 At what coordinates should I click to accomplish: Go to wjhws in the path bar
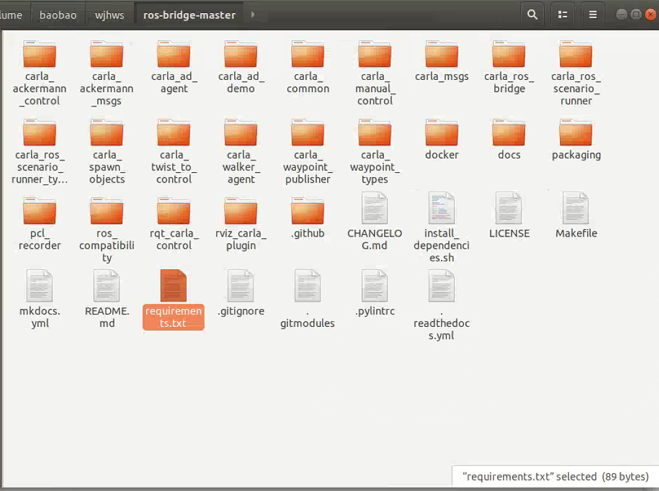pyautogui.click(x=109, y=15)
